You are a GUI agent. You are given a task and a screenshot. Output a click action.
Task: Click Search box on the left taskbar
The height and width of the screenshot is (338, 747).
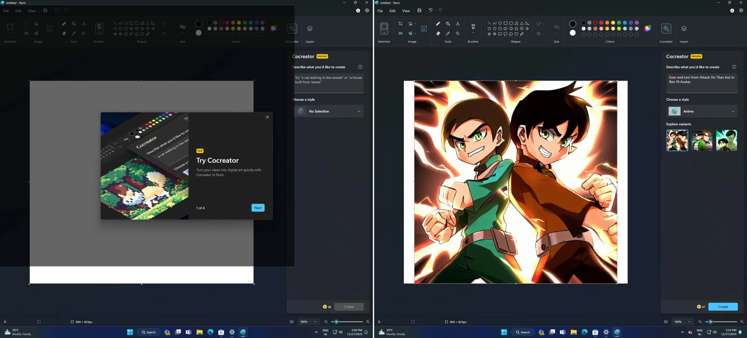pos(149,332)
